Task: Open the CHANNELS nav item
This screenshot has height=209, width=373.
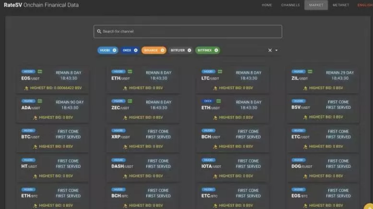Action: (290, 5)
